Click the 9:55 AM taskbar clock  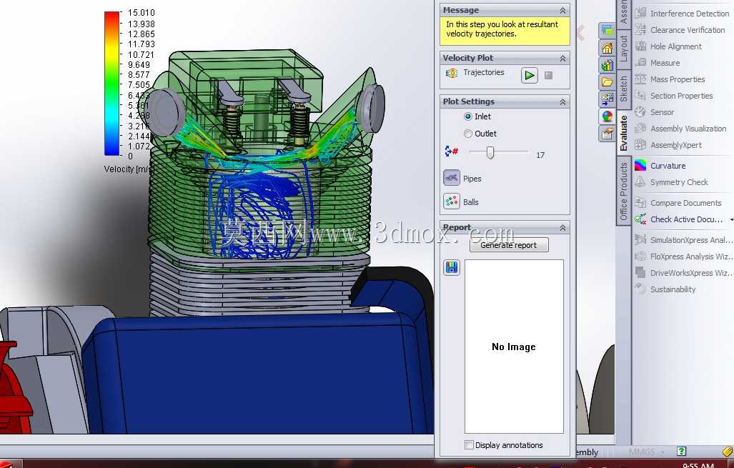[698, 465]
